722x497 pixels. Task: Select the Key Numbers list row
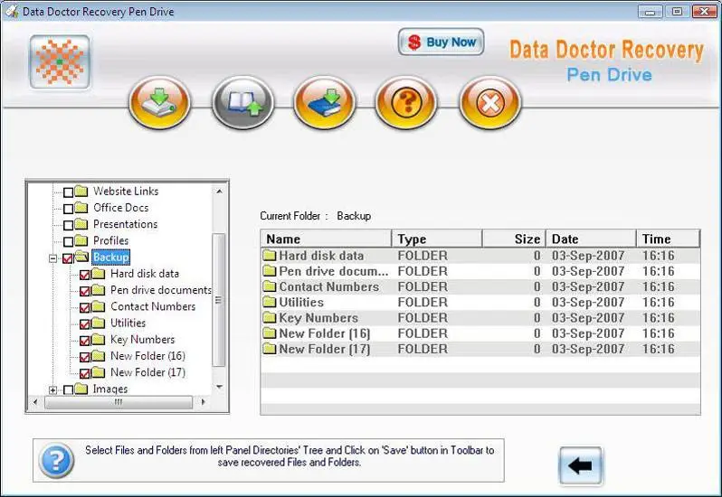pyautogui.click(x=480, y=318)
